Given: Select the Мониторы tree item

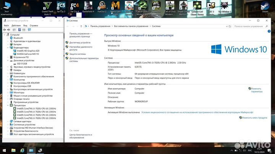Looking at the screenshot, I should 19,92.
